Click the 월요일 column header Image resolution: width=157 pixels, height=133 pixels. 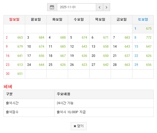tap(36, 20)
